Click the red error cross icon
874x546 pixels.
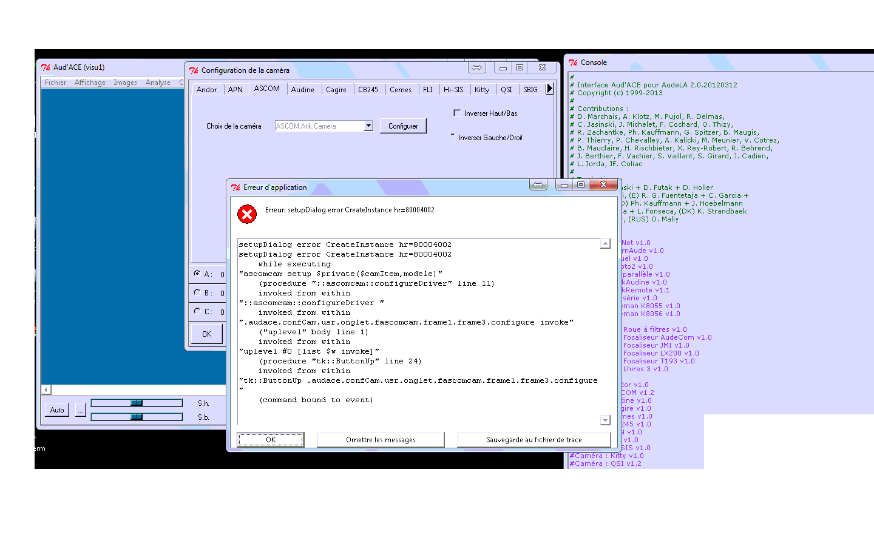(247, 214)
